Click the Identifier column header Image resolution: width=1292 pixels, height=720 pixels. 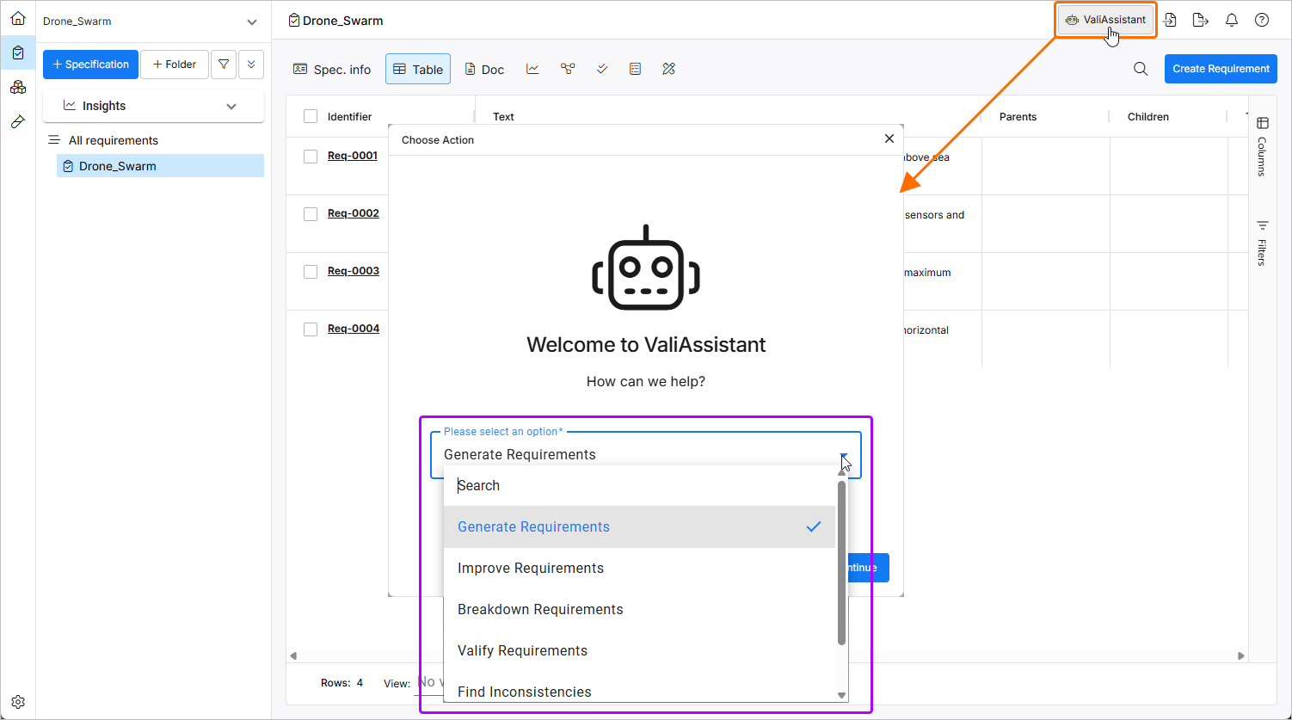(x=349, y=116)
